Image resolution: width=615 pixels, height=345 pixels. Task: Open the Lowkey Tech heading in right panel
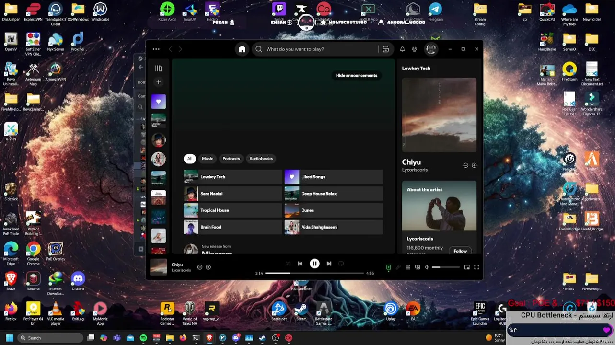[x=416, y=69]
